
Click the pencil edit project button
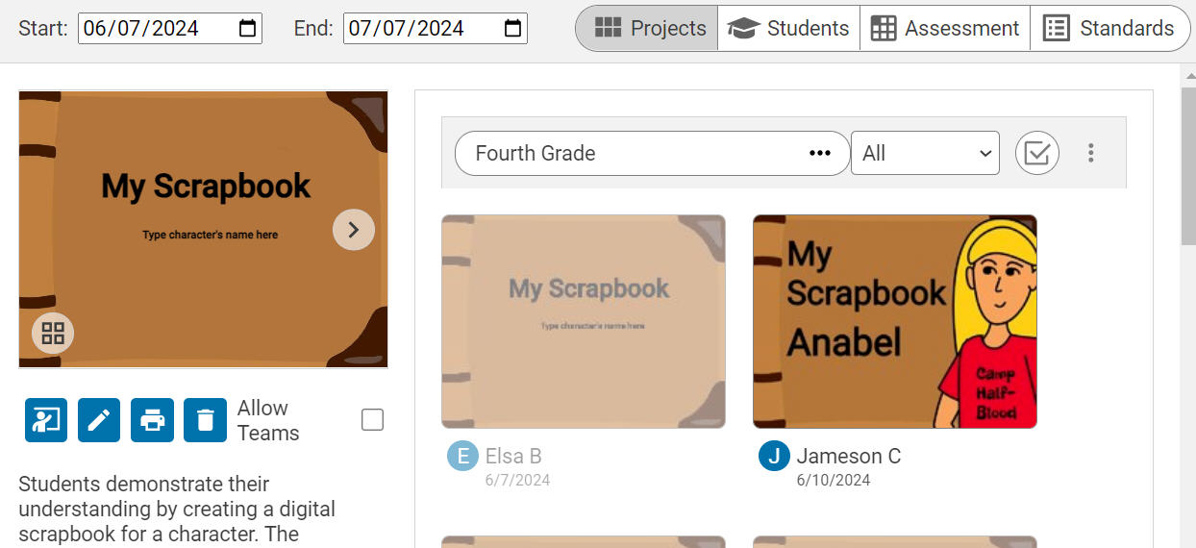click(x=99, y=420)
